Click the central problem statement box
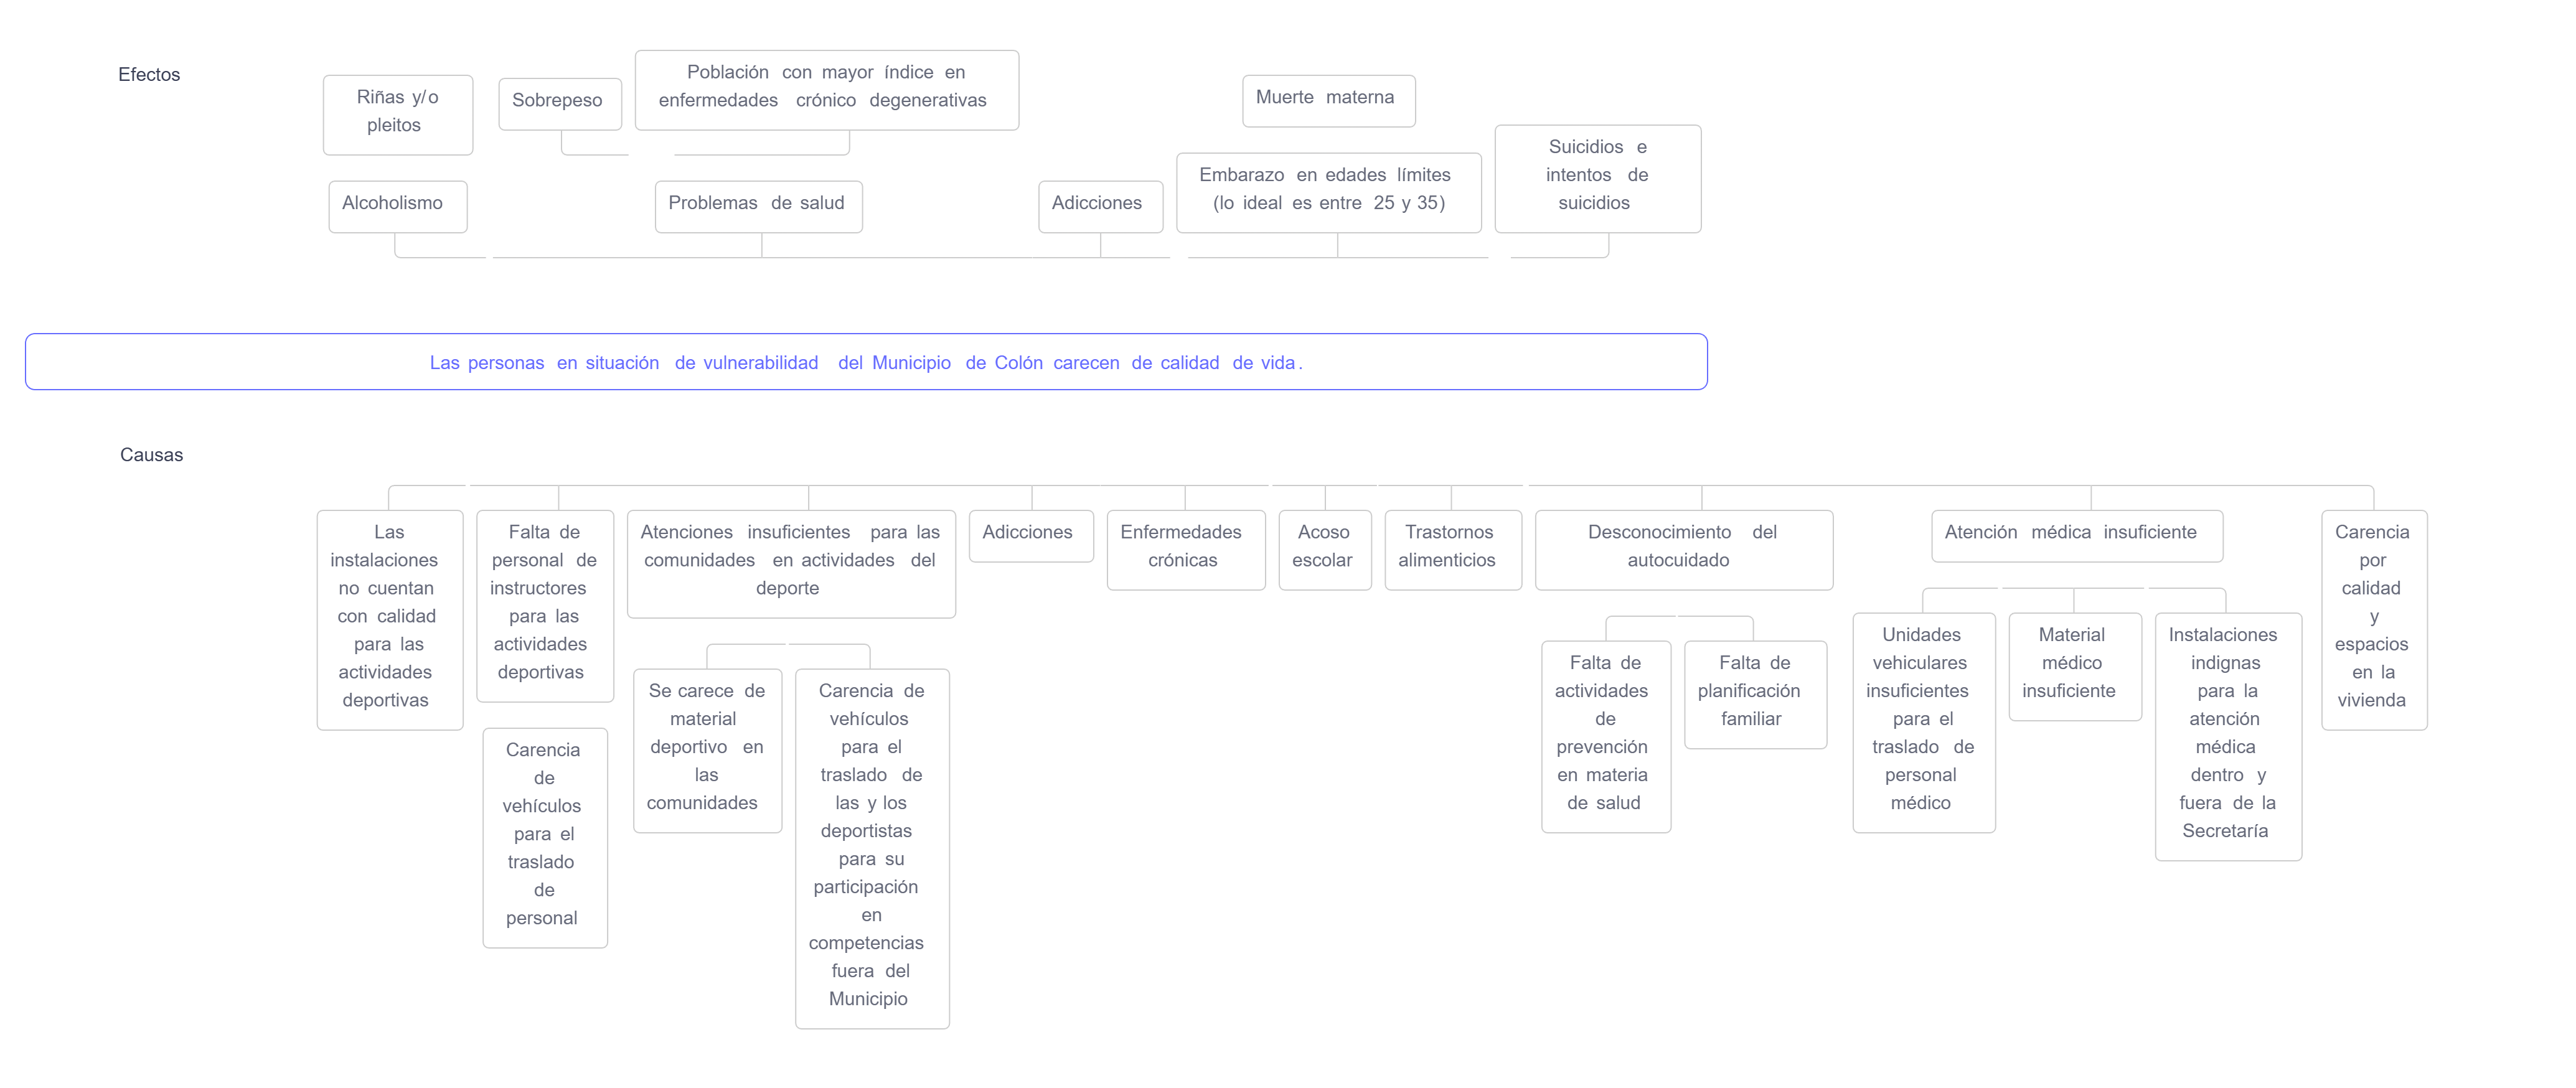This screenshot has width=2576, height=1088. point(866,362)
